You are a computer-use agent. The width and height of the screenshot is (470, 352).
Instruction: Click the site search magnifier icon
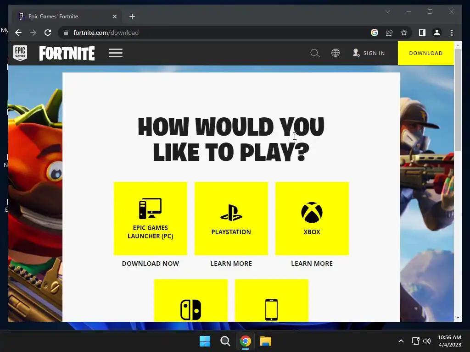click(x=315, y=53)
